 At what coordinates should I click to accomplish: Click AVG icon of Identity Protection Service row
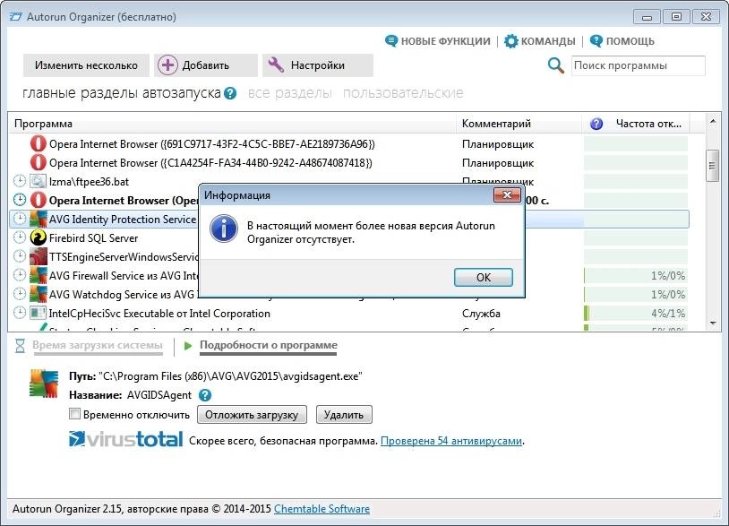click(39, 219)
